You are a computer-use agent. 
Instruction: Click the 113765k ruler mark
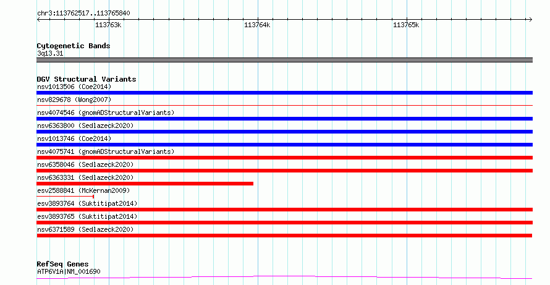pos(406,25)
